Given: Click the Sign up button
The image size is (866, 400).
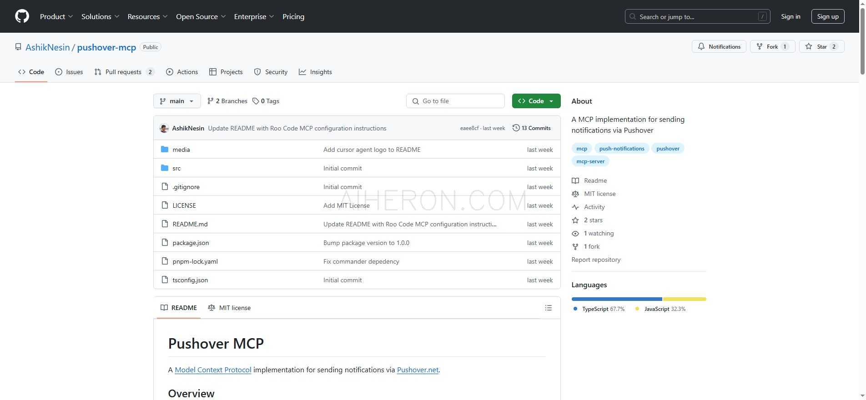Looking at the screenshot, I should [x=828, y=16].
